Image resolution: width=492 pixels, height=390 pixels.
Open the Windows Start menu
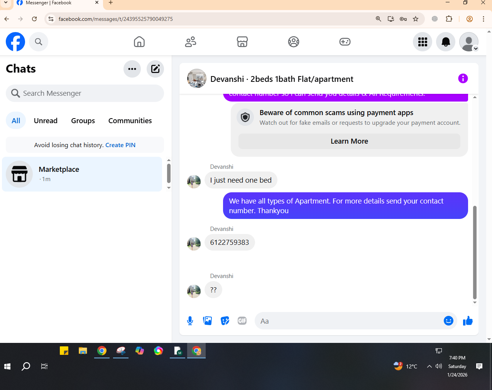coord(7,366)
